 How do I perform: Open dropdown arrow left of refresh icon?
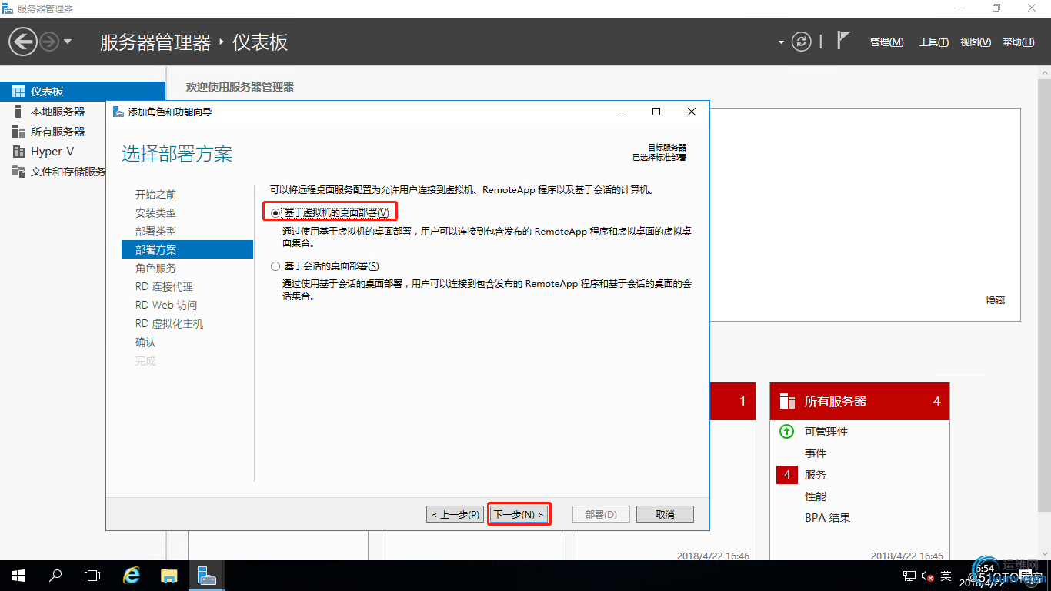(781, 42)
